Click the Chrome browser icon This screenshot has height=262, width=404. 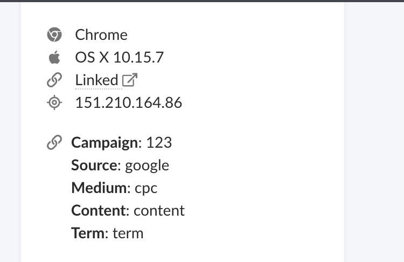click(54, 35)
